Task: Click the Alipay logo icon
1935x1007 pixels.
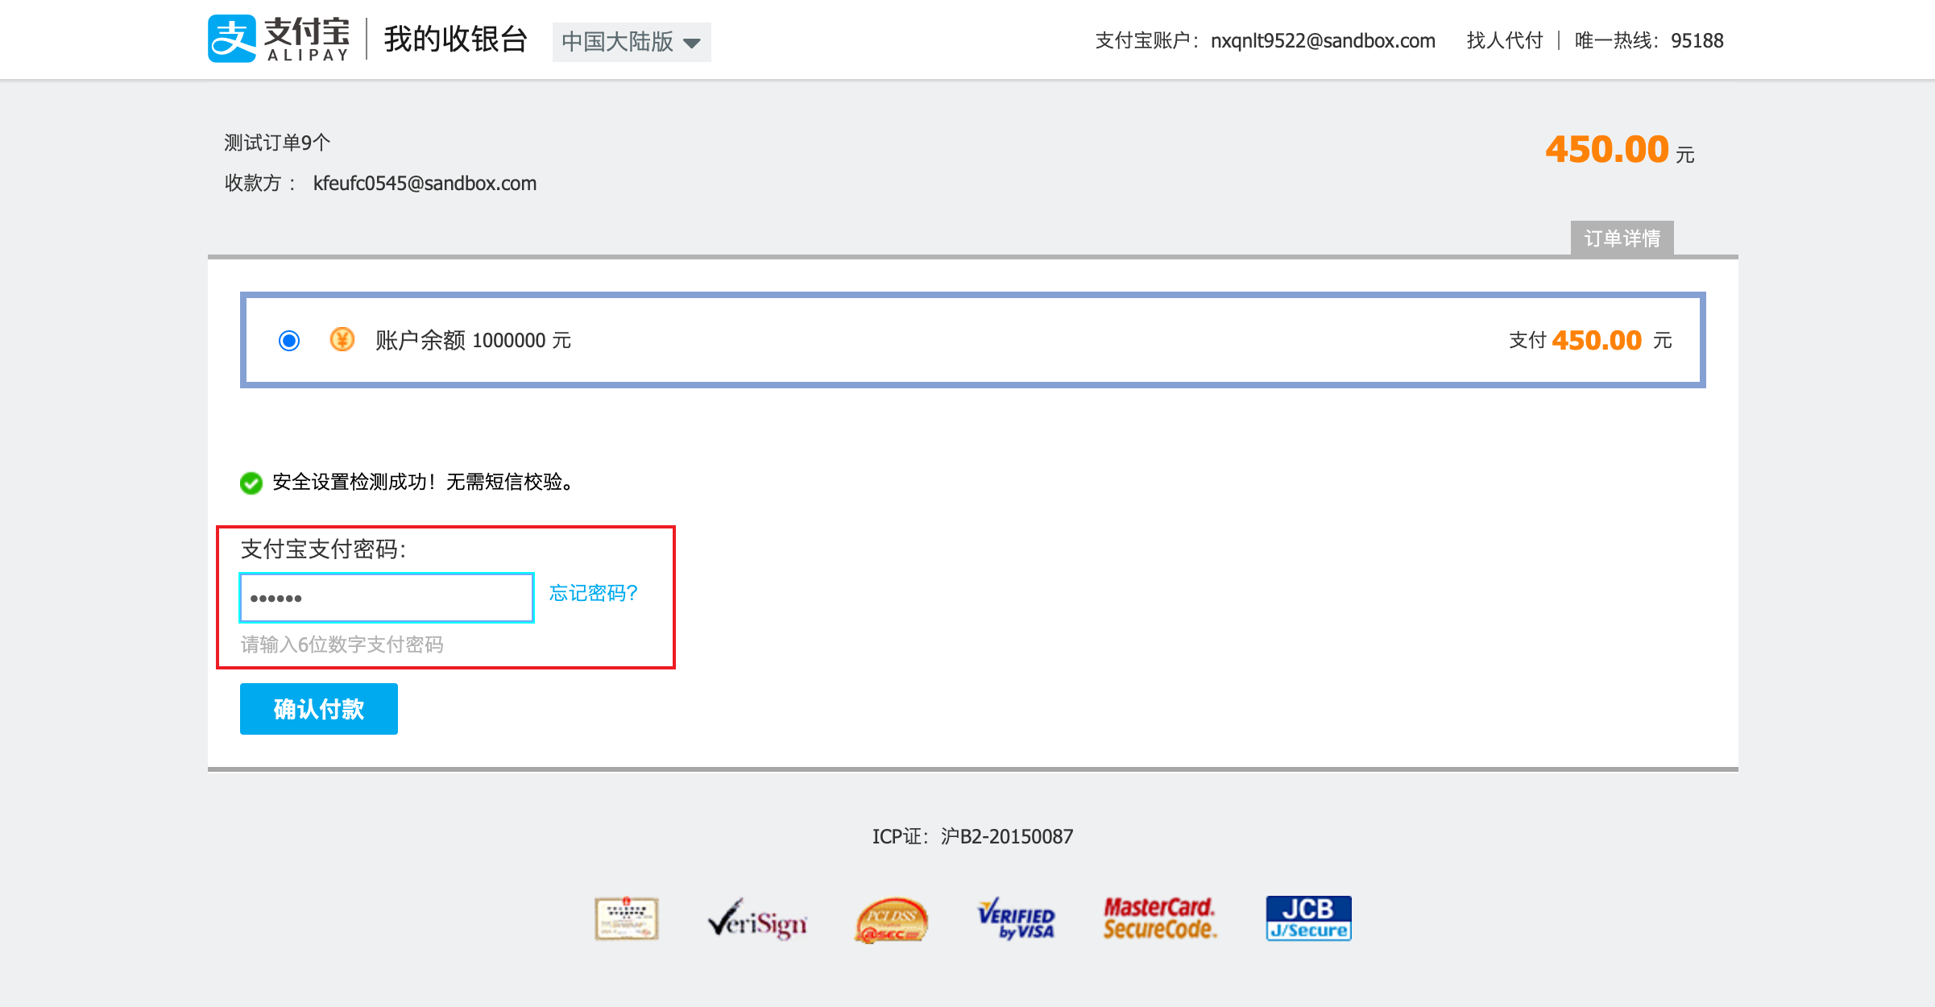Action: tap(232, 39)
